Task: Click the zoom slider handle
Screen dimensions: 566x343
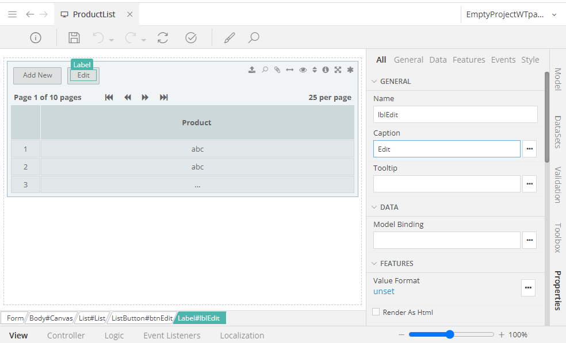Action: (450, 334)
